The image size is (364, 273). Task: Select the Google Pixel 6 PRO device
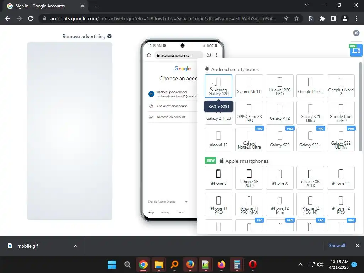[341, 113]
